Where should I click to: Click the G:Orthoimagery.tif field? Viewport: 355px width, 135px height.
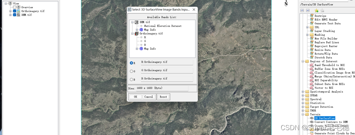(167, 70)
